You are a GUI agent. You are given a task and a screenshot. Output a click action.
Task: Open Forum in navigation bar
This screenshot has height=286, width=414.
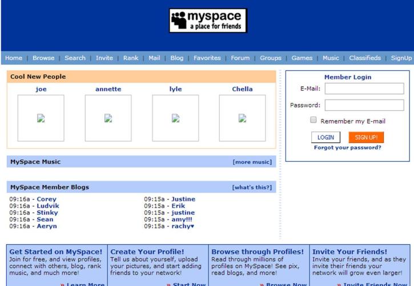point(240,58)
